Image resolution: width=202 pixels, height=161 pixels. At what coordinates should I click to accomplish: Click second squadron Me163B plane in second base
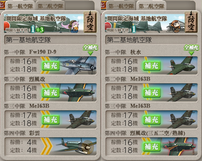point(182,92)
